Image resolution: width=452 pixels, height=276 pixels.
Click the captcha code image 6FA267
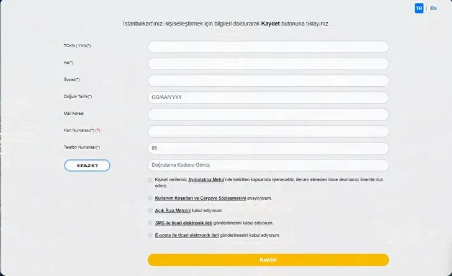(87, 165)
